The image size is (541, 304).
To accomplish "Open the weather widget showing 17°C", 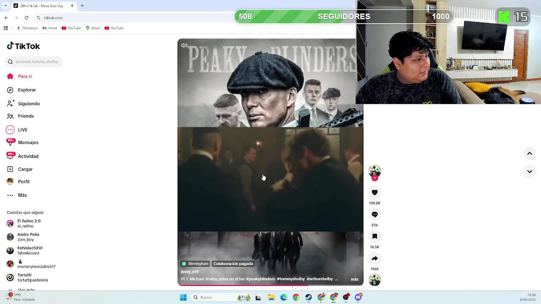I will point(20,297).
